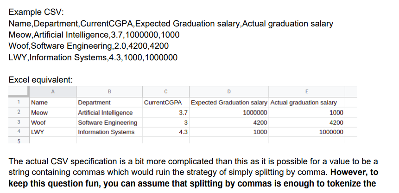399x193 pixels.
Task: Select row 5 header
Action: (19, 140)
